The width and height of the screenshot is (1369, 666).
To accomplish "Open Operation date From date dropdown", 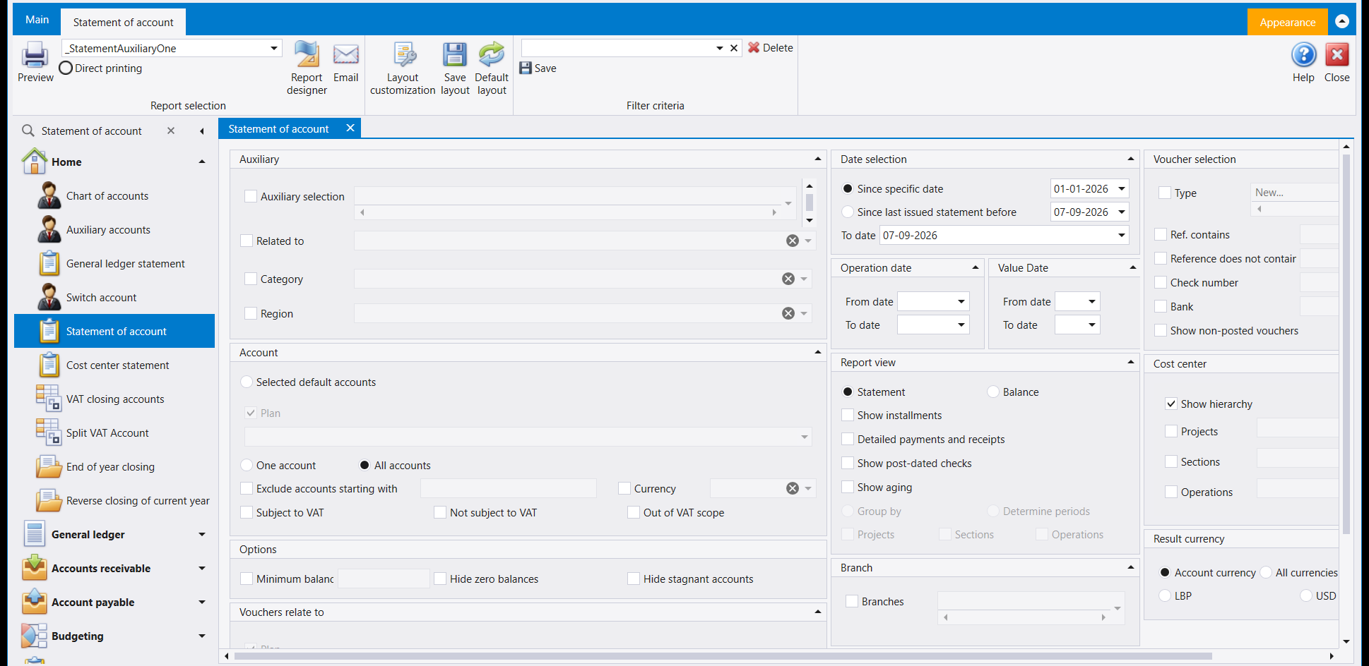I will (x=961, y=301).
